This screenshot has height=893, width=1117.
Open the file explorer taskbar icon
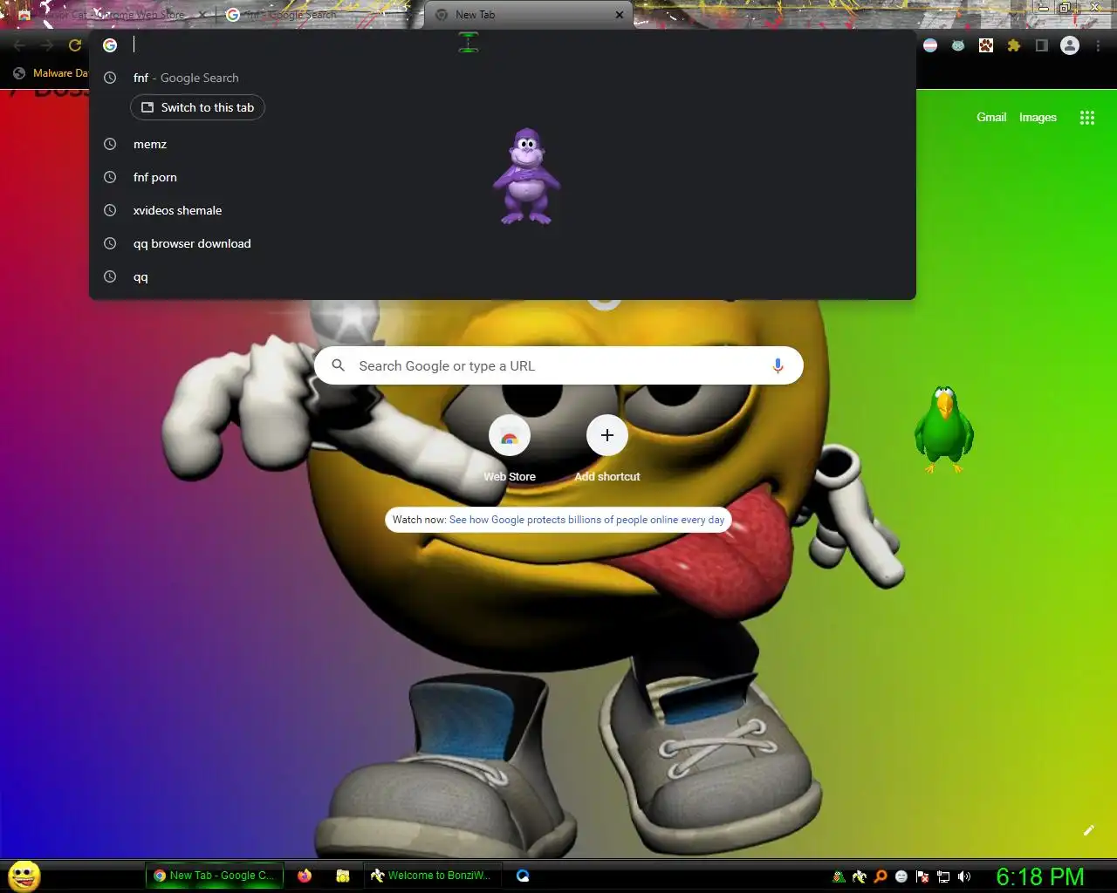[x=343, y=876]
